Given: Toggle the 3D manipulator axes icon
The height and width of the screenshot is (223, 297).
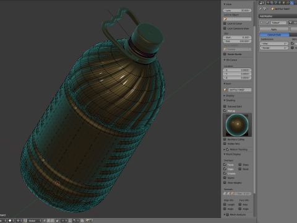Looking at the screenshot, I should pos(25,221).
